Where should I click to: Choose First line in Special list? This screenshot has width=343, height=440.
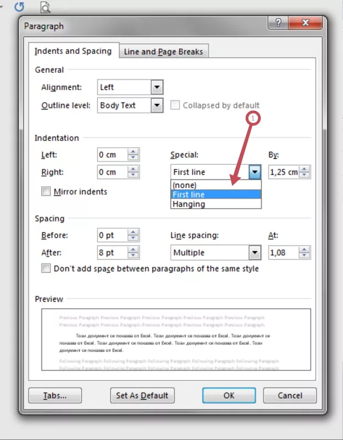pyautogui.click(x=216, y=194)
